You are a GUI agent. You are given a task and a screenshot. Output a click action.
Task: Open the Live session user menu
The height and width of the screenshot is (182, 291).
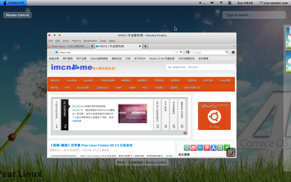[274, 3]
